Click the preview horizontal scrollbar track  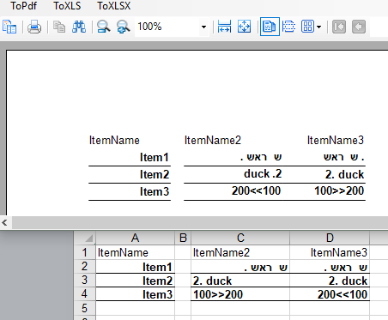(200, 222)
